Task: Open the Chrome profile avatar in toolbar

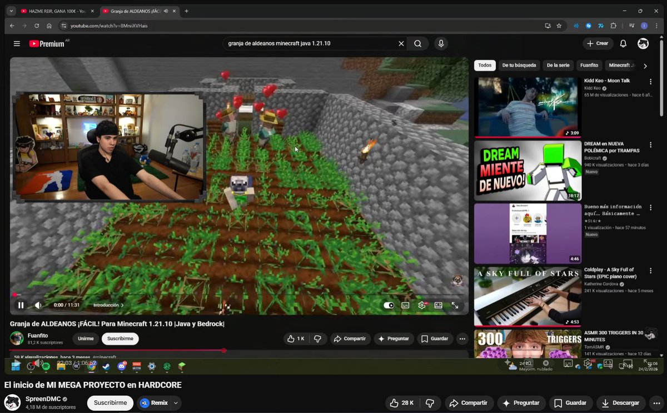Action: click(644, 26)
